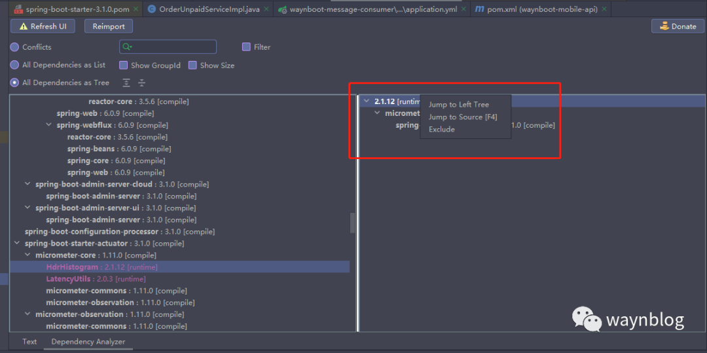Click the Reimport button
The width and height of the screenshot is (707, 353).
[109, 27]
